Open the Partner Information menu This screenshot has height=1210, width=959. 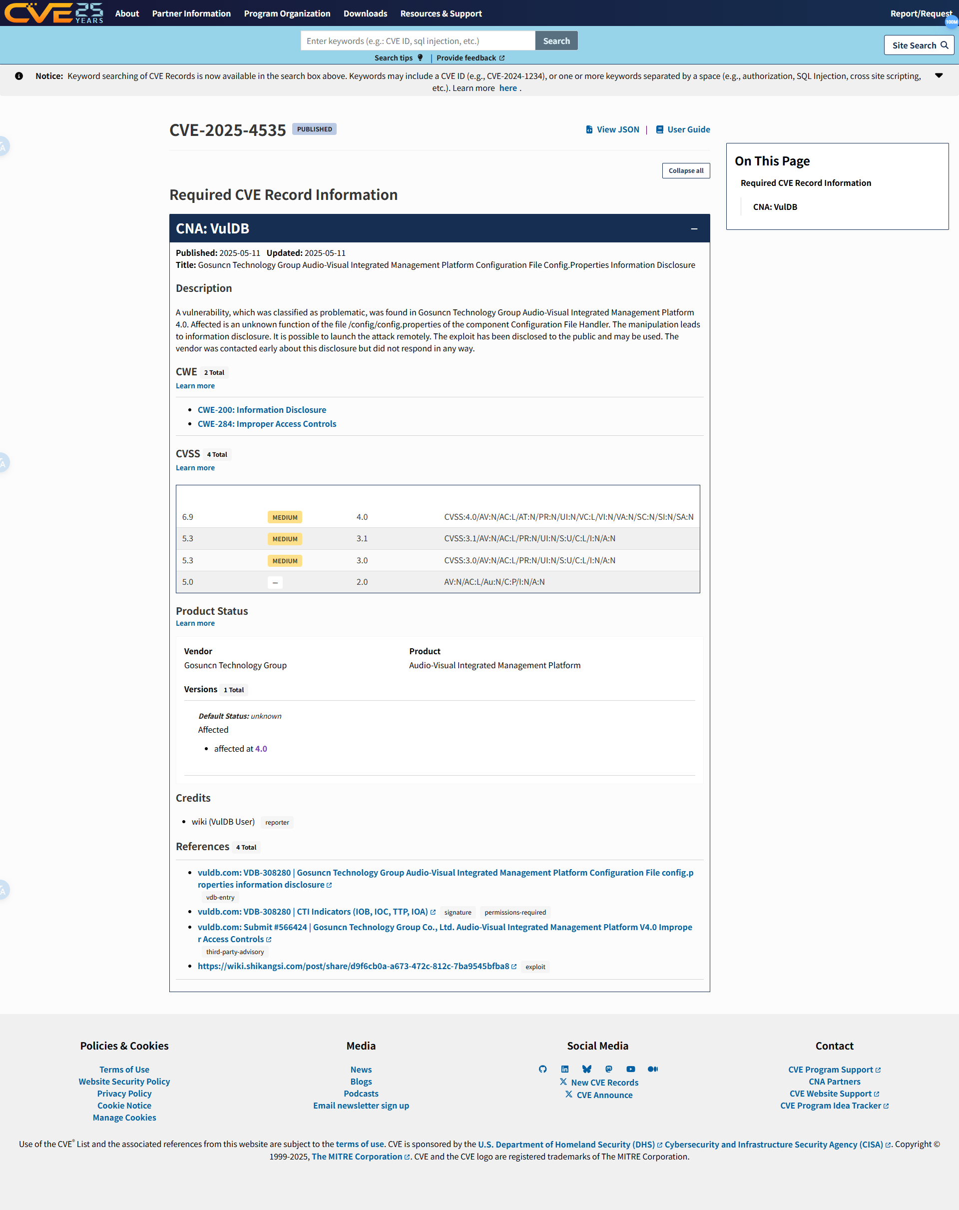click(x=191, y=13)
